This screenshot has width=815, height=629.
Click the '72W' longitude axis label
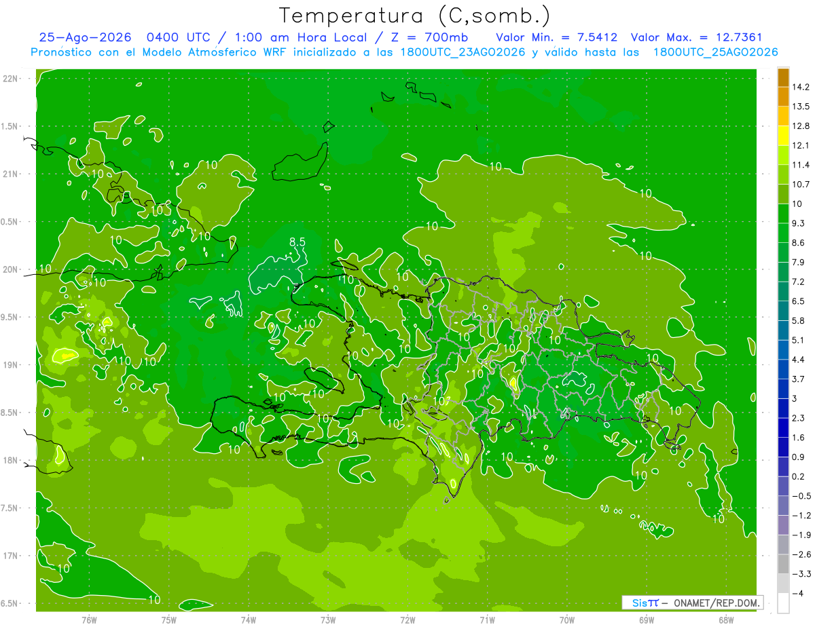407,620
